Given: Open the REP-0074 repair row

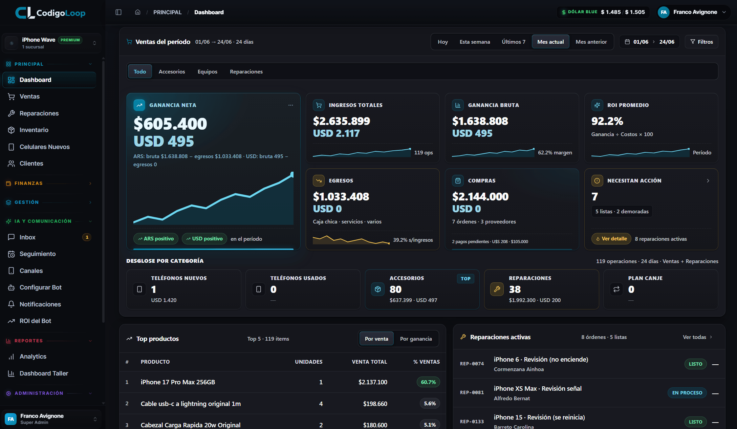Looking at the screenshot, I should [589, 364].
